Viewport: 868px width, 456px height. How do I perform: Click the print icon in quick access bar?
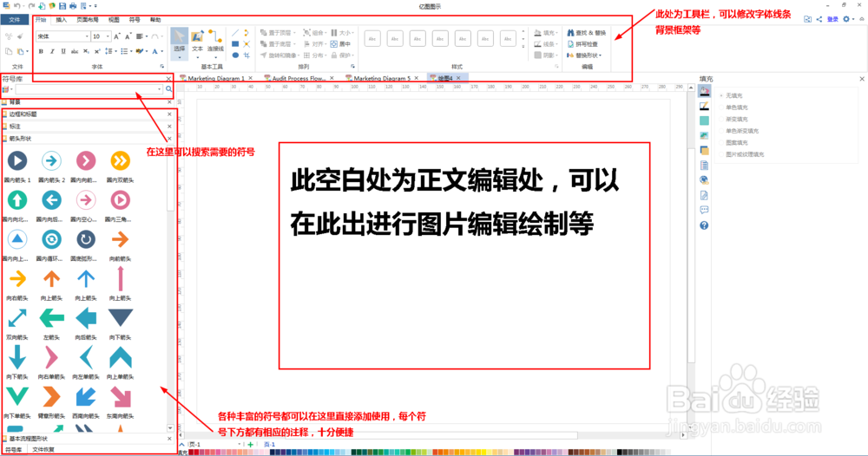click(73, 5)
